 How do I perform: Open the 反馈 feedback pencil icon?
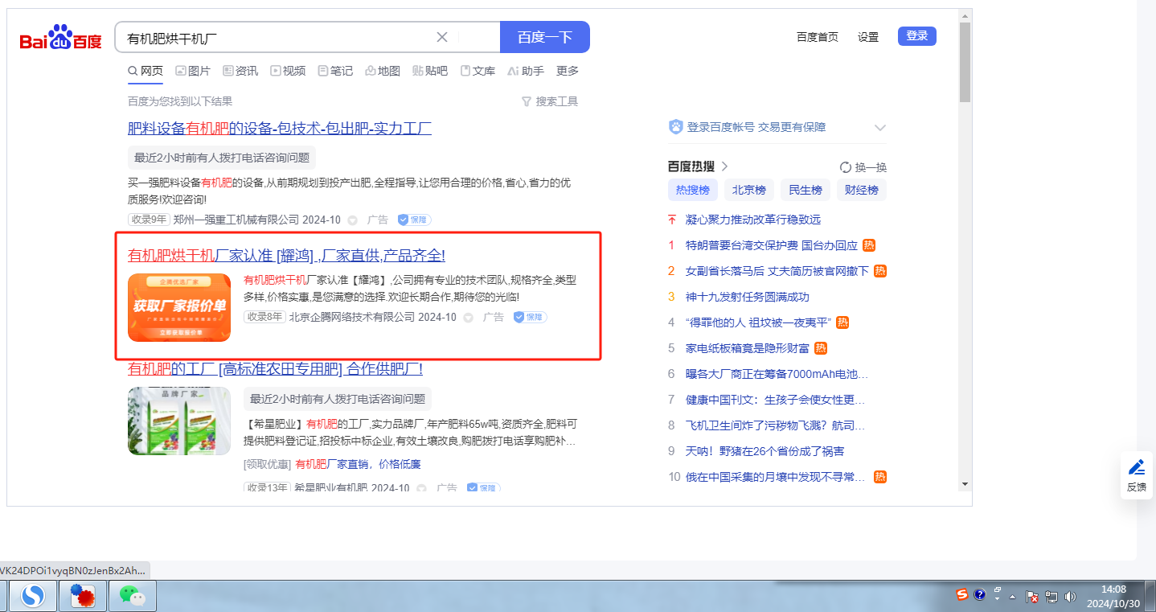click(1136, 467)
